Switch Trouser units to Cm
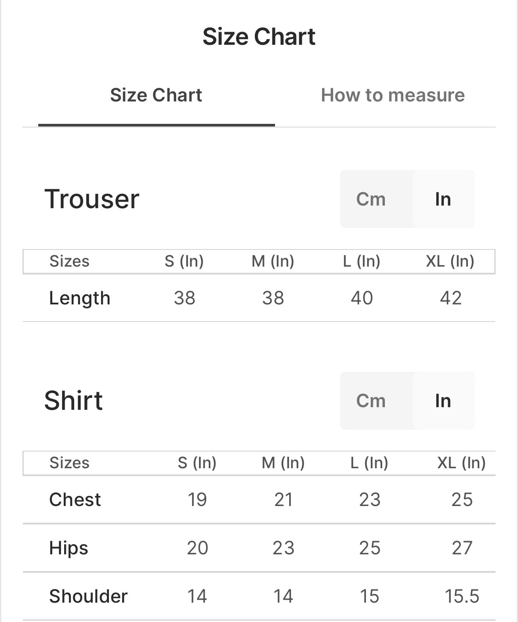The width and height of the screenshot is (518, 622). (x=371, y=199)
